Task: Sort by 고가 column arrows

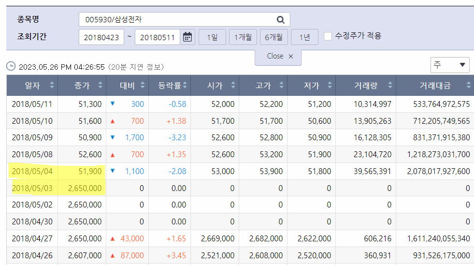Action: click(x=281, y=85)
